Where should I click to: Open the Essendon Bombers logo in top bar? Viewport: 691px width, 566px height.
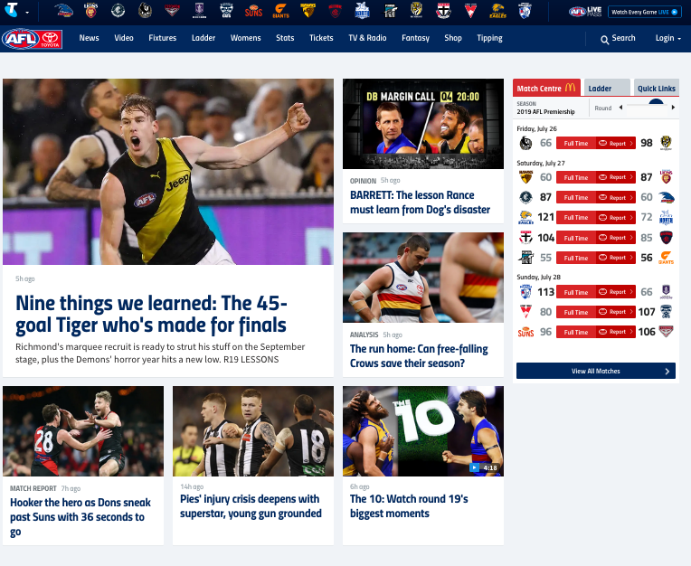(172, 11)
